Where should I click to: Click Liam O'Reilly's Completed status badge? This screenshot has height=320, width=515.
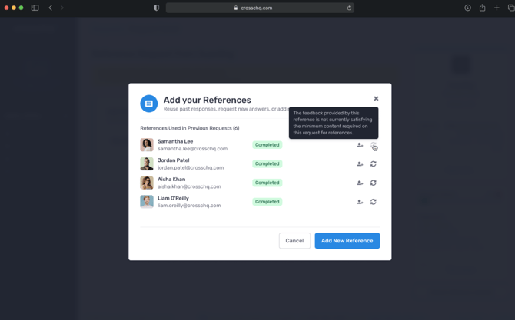point(267,202)
